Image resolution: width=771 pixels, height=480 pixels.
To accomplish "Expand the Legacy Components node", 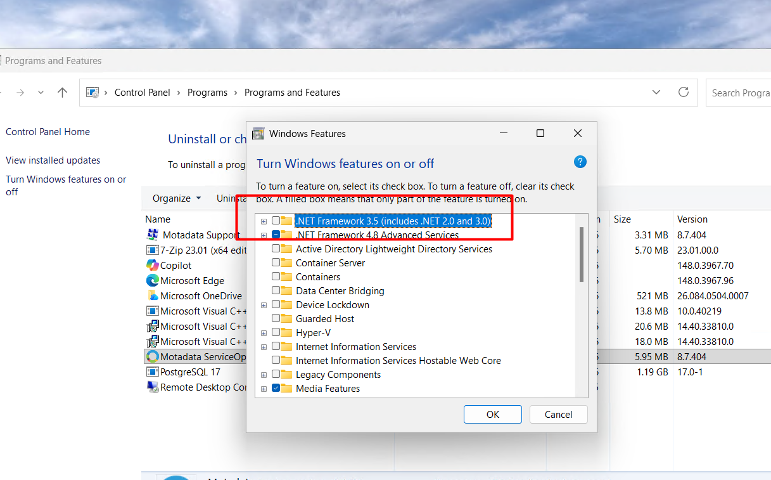I will (264, 375).
